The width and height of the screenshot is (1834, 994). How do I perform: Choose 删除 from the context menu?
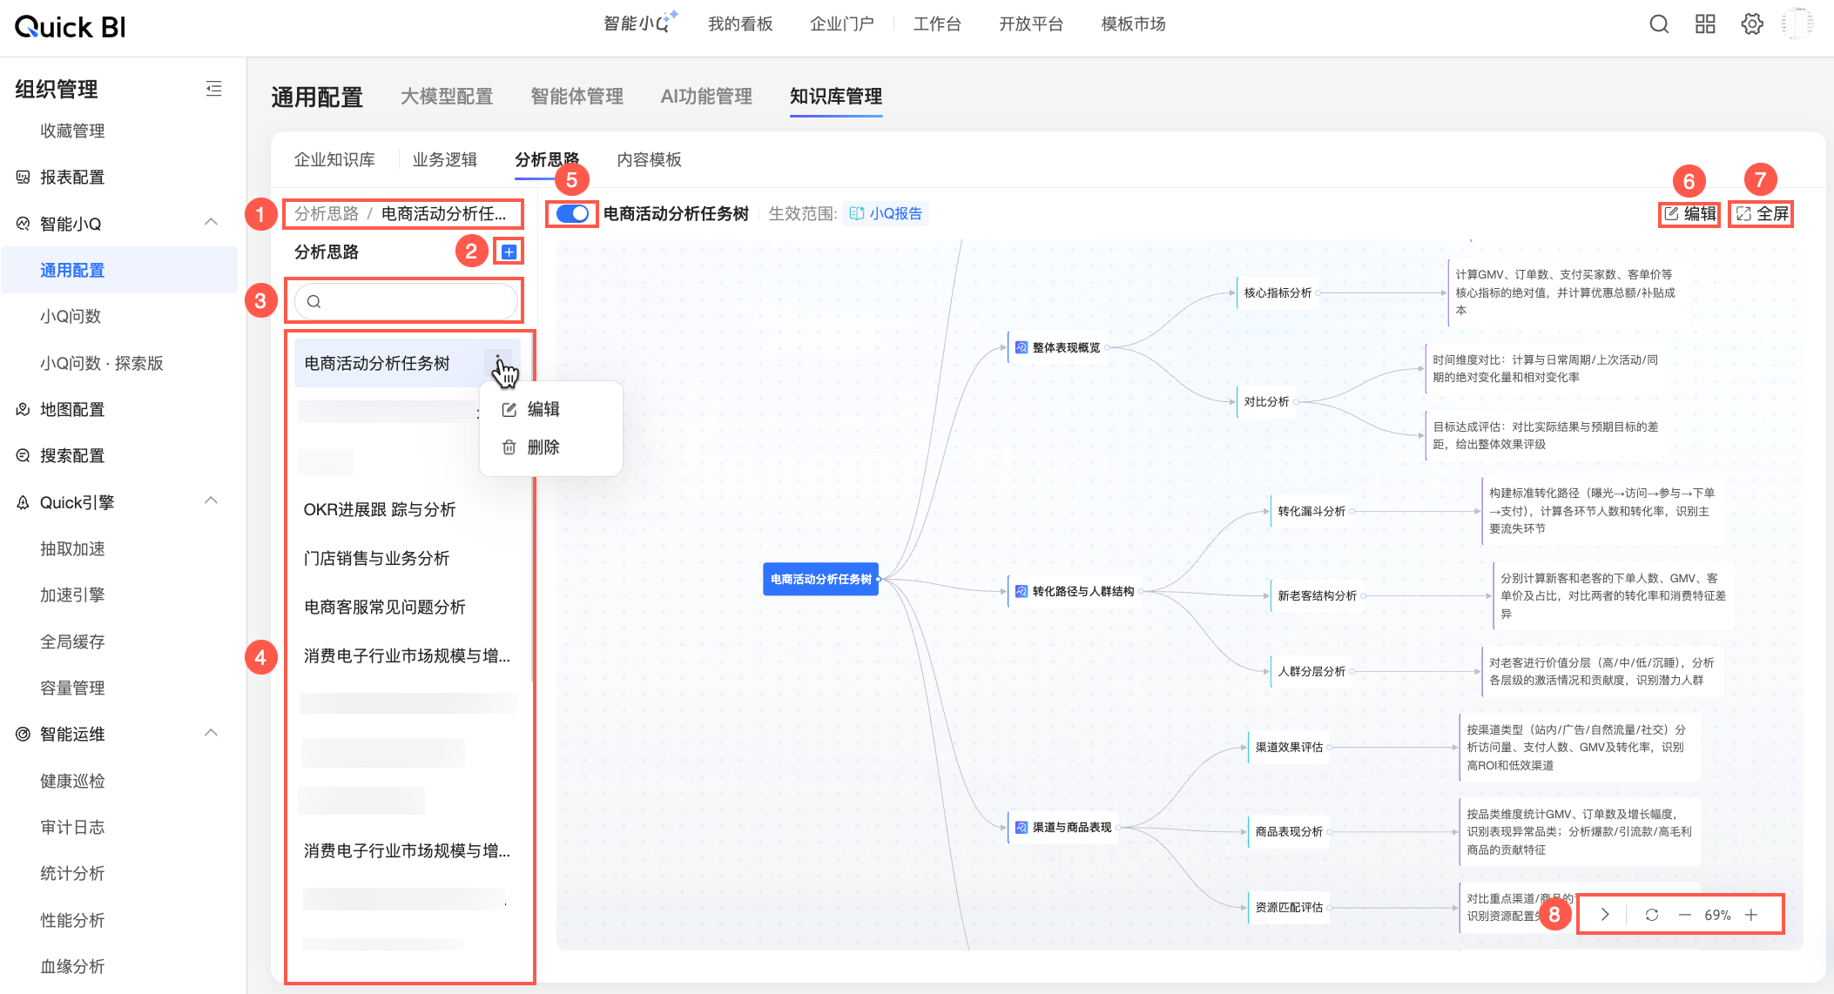pyautogui.click(x=542, y=447)
